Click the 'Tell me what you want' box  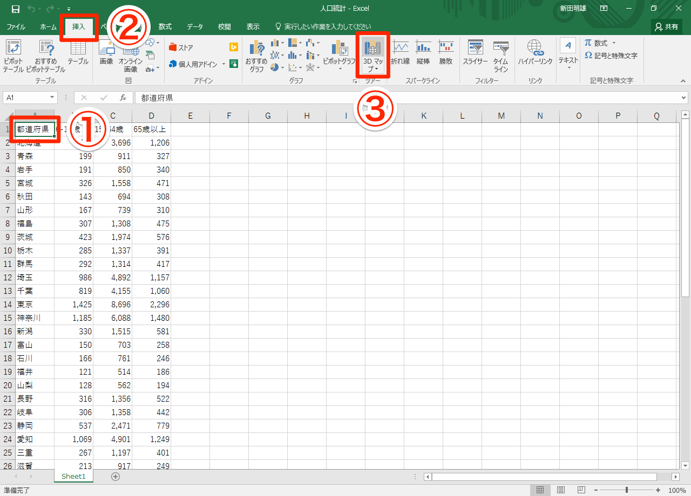pyautogui.click(x=323, y=26)
